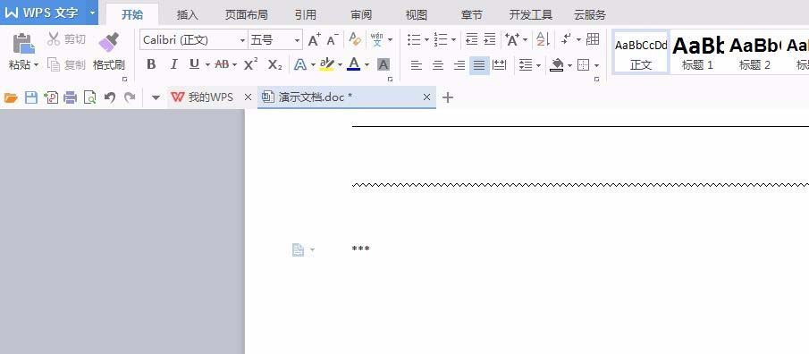Open file with the folder icon
This screenshot has width=809, height=354.
pyautogui.click(x=11, y=97)
